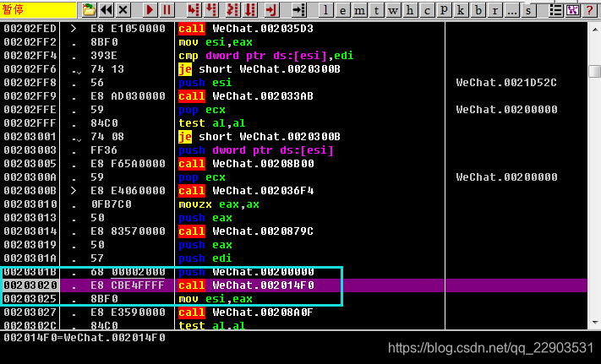Run the program with the red play icon
This screenshot has width=601, height=364.
[150, 9]
